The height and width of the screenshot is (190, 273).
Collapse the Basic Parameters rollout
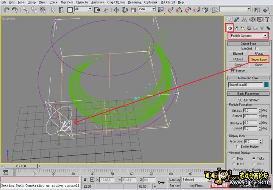[x=248, y=93]
